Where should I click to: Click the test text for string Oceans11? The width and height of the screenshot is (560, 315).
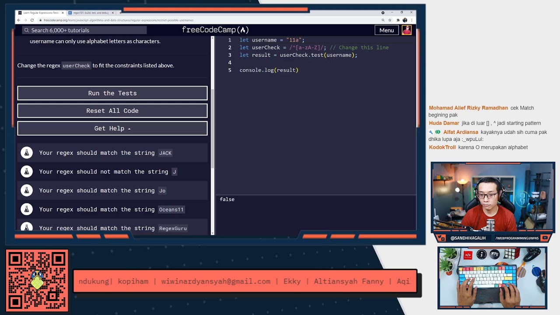pos(112,209)
